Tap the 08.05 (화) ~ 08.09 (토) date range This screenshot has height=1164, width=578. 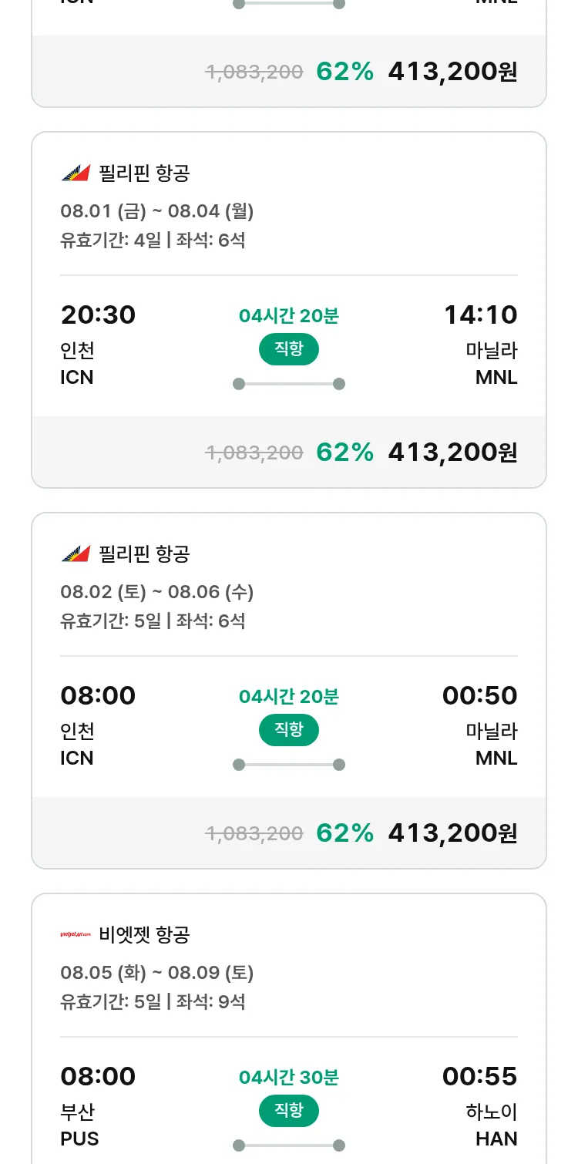157,973
